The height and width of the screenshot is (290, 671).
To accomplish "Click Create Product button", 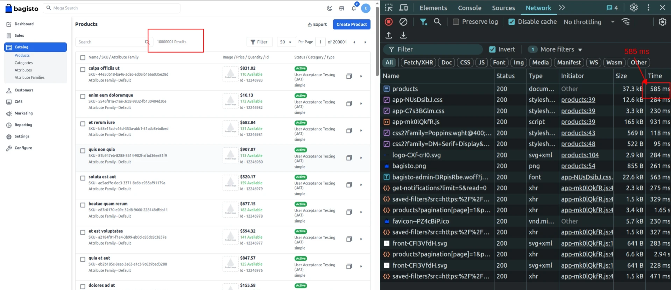I will point(352,24).
